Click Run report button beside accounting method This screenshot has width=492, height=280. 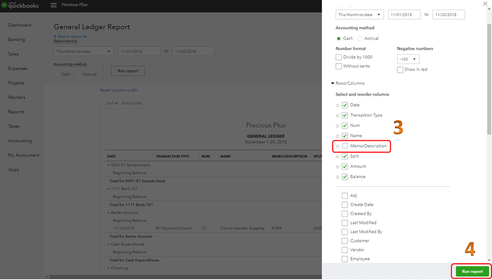(128, 71)
